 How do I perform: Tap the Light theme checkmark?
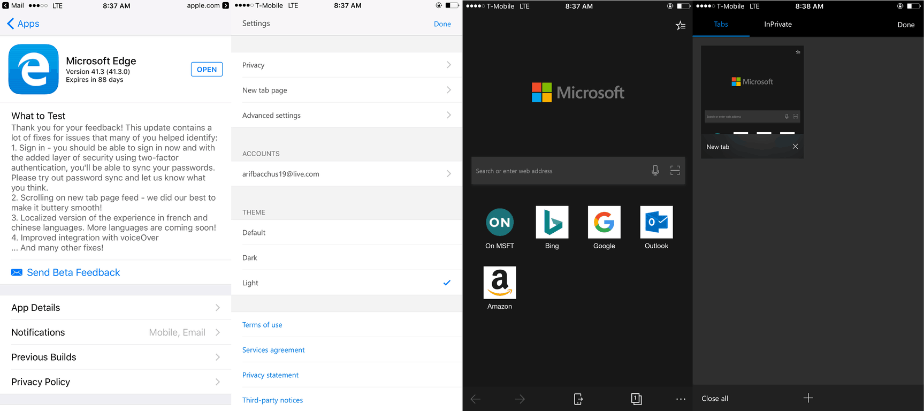(447, 283)
